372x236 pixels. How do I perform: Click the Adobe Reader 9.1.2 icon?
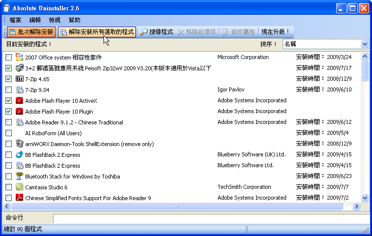(x=20, y=122)
